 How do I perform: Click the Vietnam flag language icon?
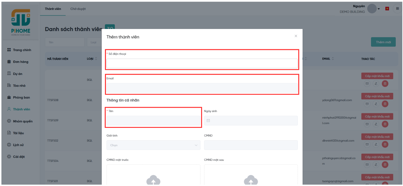[387, 9]
